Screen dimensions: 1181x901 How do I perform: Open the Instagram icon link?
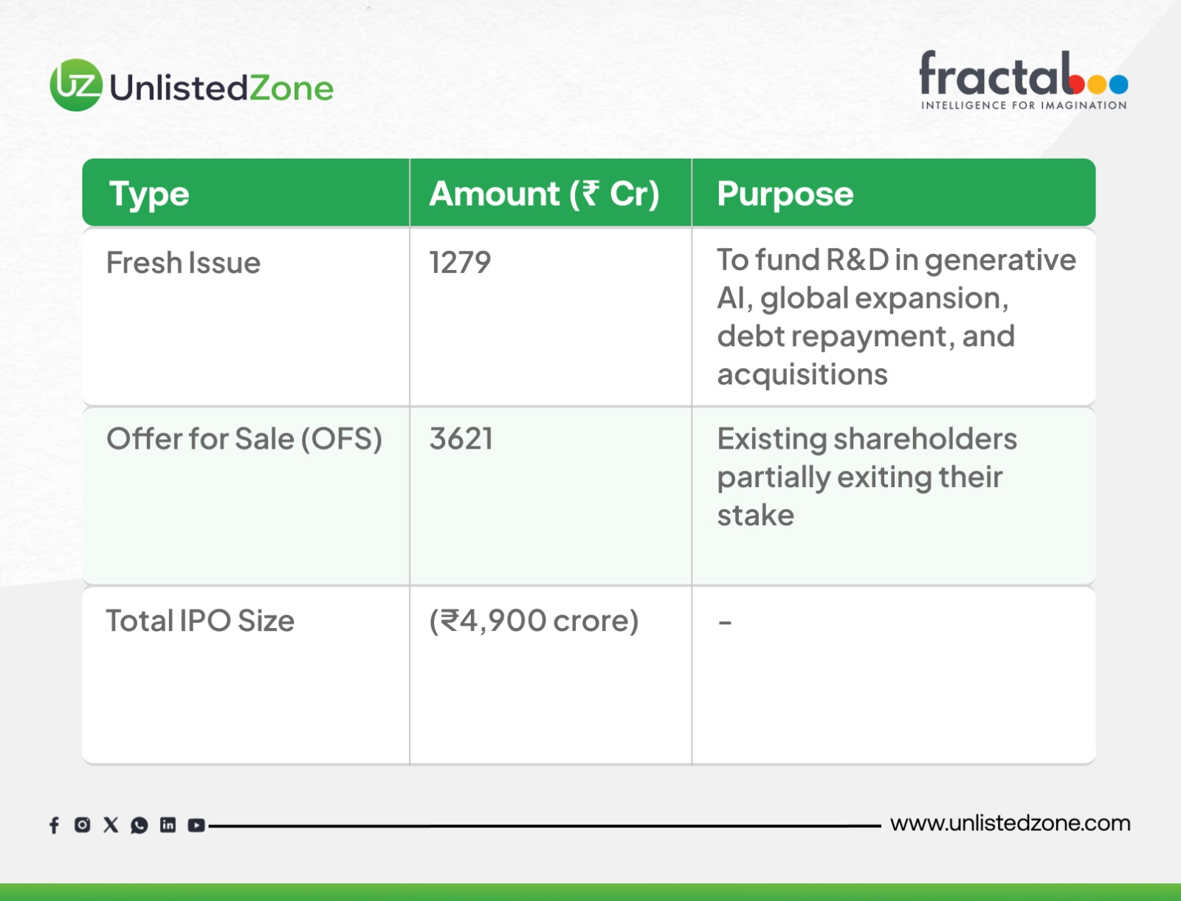(x=82, y=825)
